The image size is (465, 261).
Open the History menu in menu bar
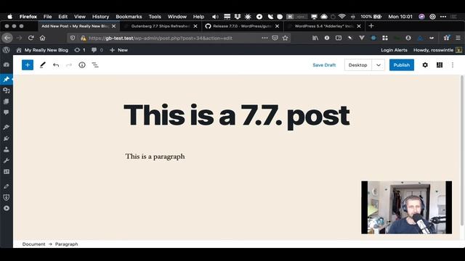click(100, 17)
